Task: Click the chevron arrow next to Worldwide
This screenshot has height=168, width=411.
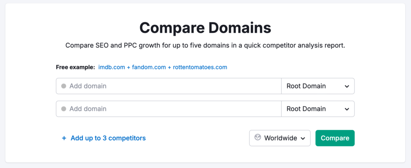Action: [x=303, y=138]
